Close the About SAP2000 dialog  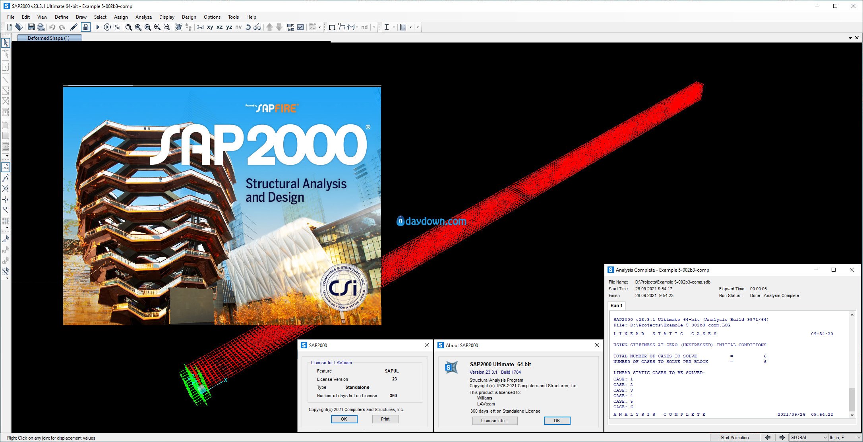coord(597,345)
